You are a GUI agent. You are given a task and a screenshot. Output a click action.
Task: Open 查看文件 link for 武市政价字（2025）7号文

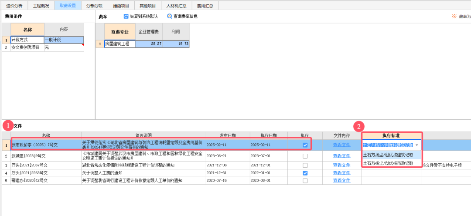tap(341, 145)
